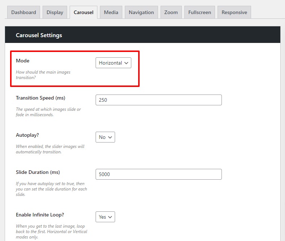The width and height of the screenshot is (285, 241).
Task: Click the Autoplay? setting label
Action: 27,135
